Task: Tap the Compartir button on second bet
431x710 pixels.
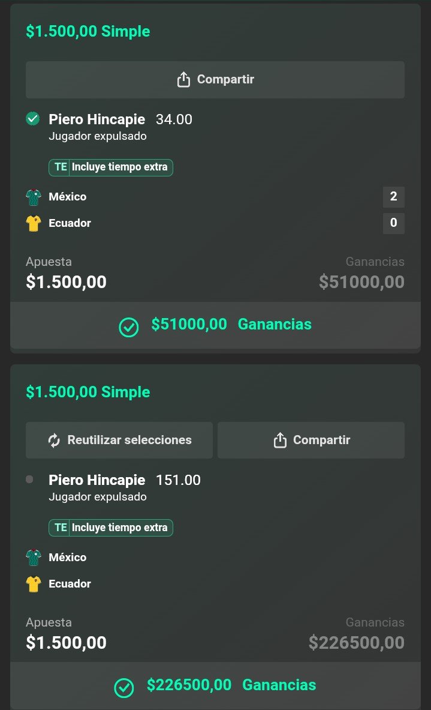Action: [311, 440]
